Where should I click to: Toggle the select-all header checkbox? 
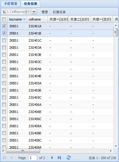click(x=4, y=19)
